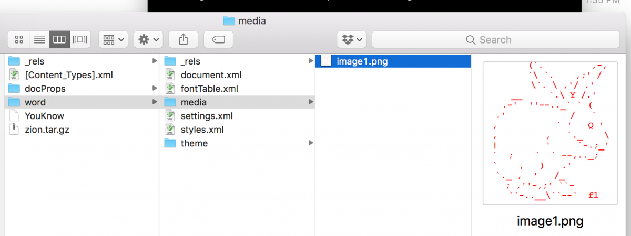Click the Search field
The height and width of the screenshot is (236, 631).
tap(495, 40)
